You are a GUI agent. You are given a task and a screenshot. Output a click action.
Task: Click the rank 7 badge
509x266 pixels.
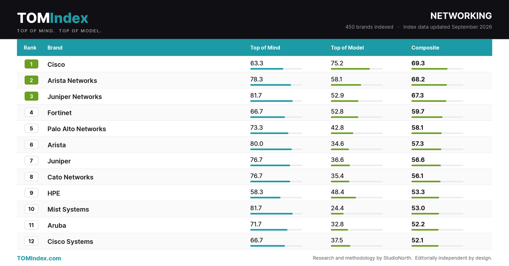click(31, 161)
